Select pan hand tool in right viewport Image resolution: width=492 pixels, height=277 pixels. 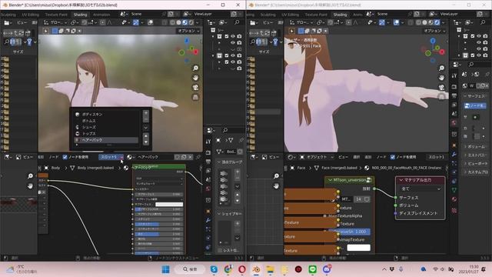(x=441, y=78)
